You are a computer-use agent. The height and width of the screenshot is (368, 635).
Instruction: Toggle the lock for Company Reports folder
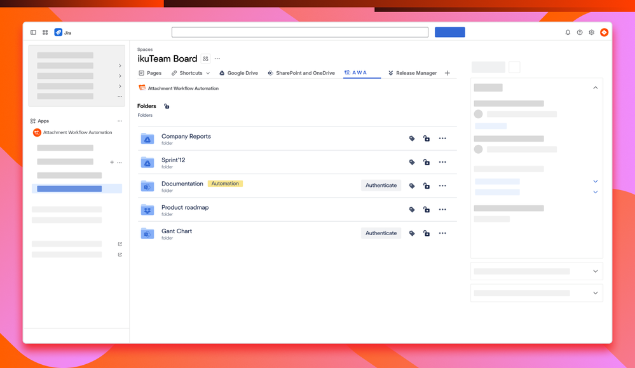tap(427, 139)
